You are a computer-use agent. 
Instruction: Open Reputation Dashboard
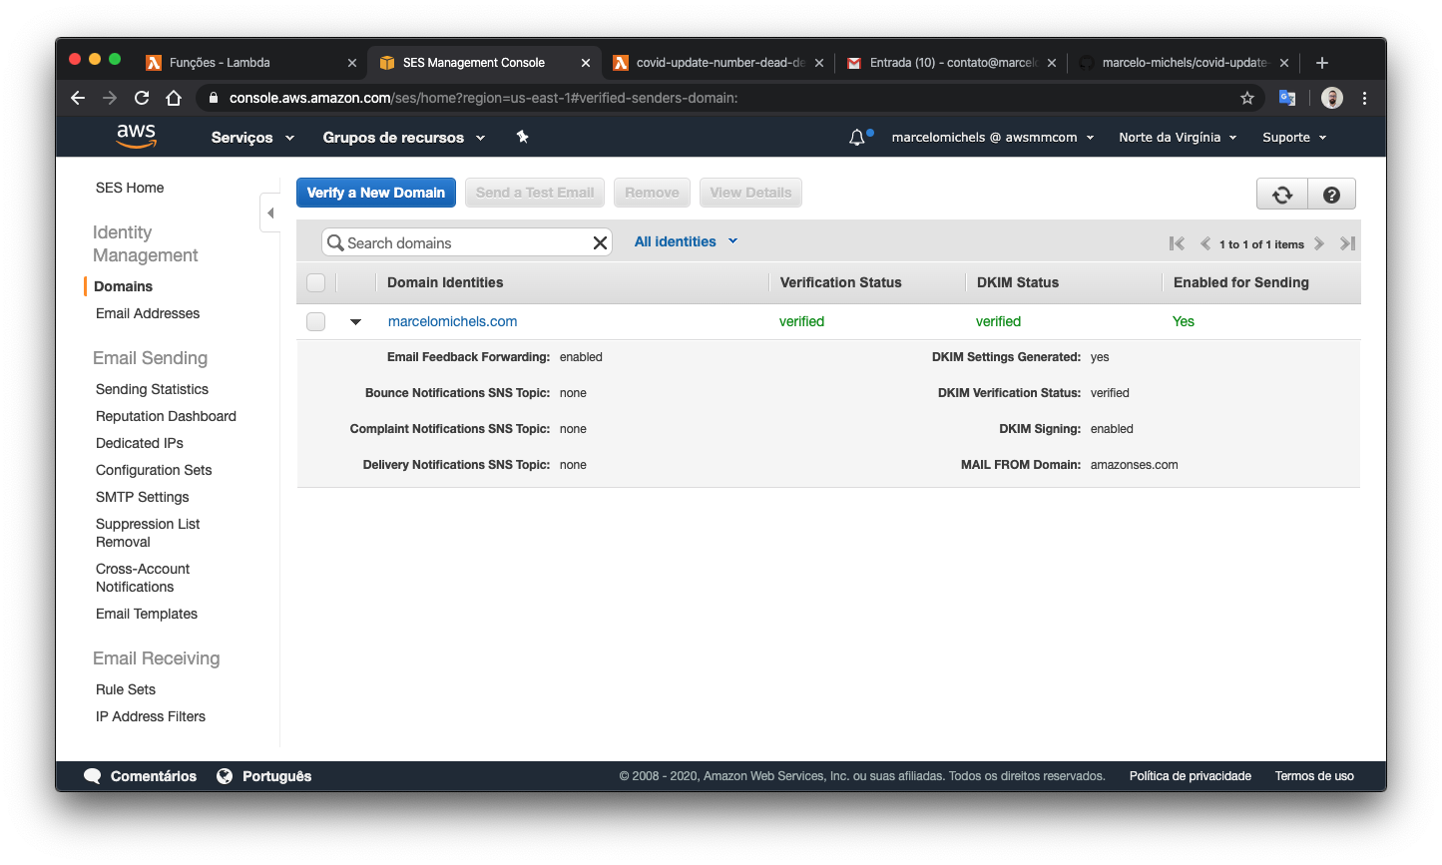tap(166, 416)
